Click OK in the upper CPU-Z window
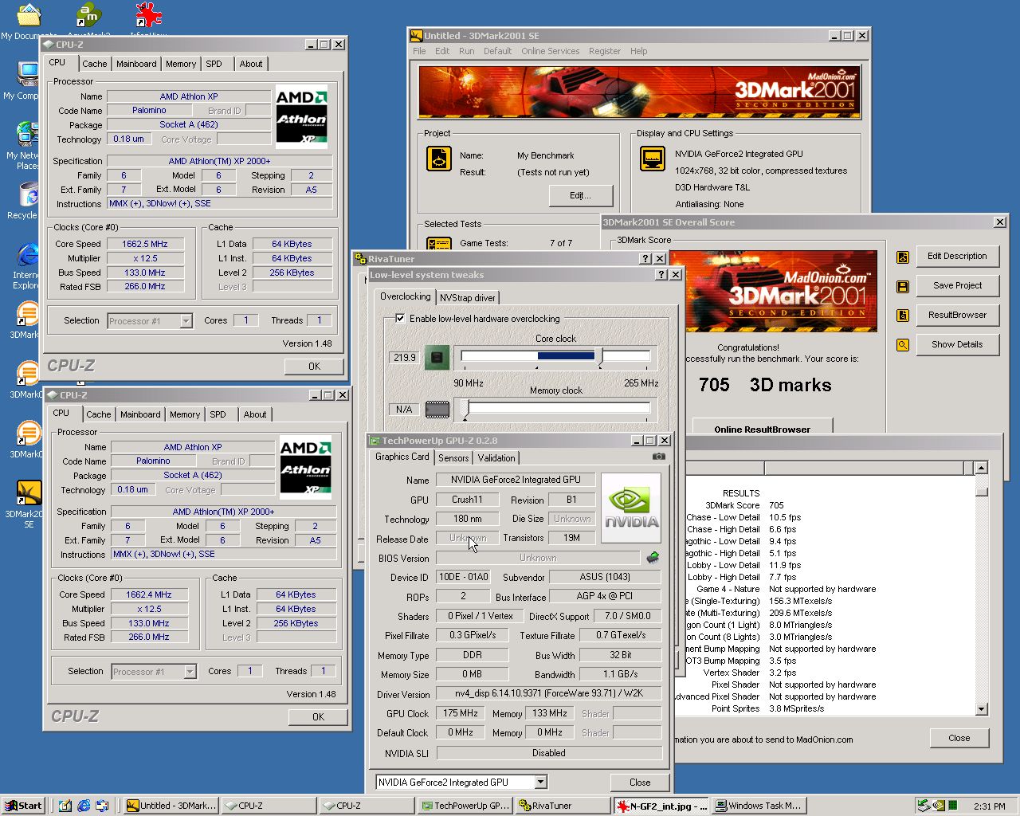 [314, 366]
